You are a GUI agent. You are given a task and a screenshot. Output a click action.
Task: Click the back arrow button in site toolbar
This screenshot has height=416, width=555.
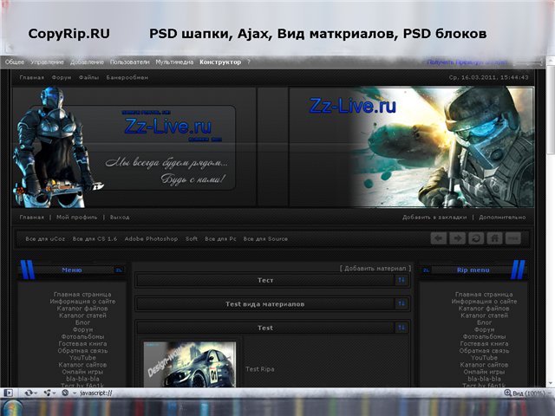pos(438,238)
